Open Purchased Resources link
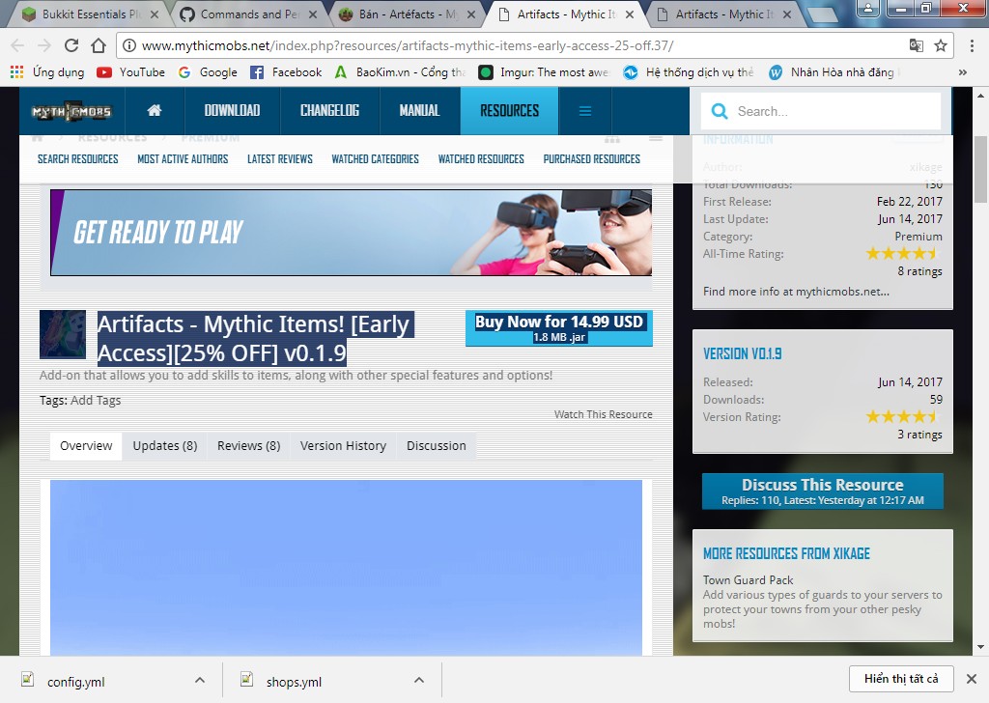Screen dimensions: 989x703 tap(592, 159)
